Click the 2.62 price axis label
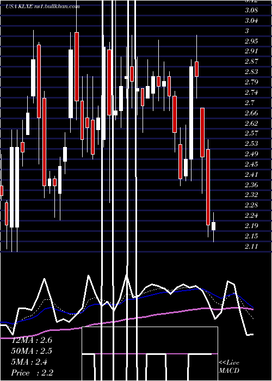This screenshot has height=381, width=272. point(251,124)
